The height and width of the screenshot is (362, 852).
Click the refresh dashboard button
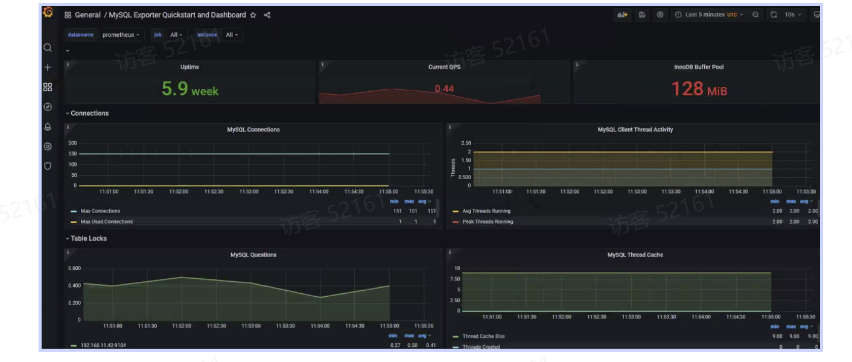point(774,15)
